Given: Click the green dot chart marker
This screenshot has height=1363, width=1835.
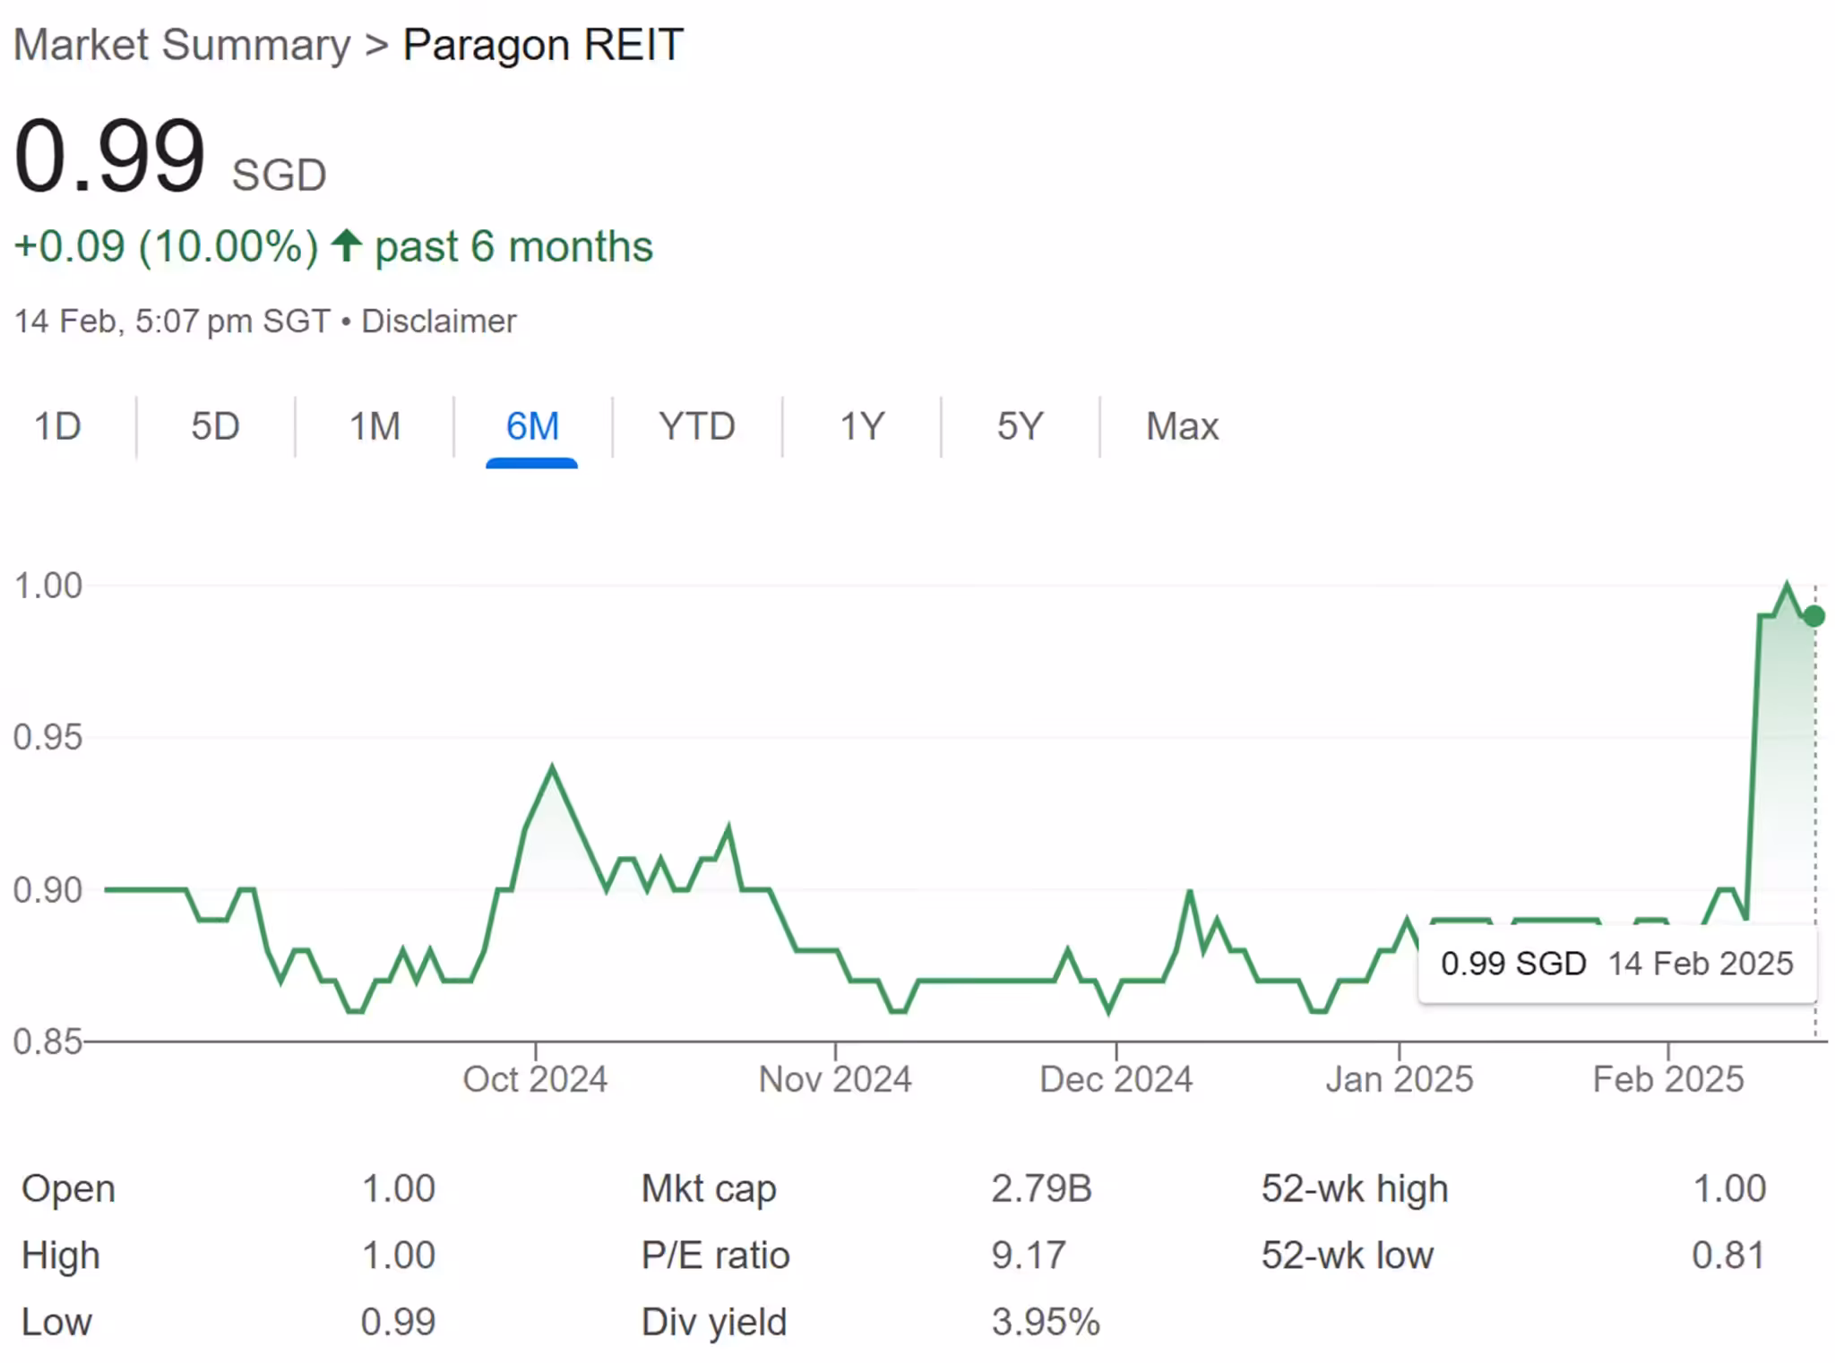Looking at the screenshot, I should pos(1814,616).
